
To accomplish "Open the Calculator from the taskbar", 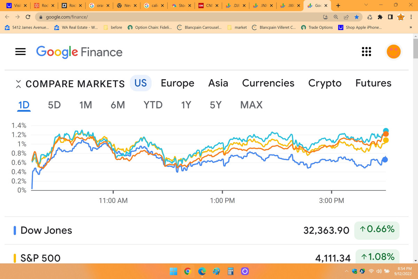I will point(230,271).
